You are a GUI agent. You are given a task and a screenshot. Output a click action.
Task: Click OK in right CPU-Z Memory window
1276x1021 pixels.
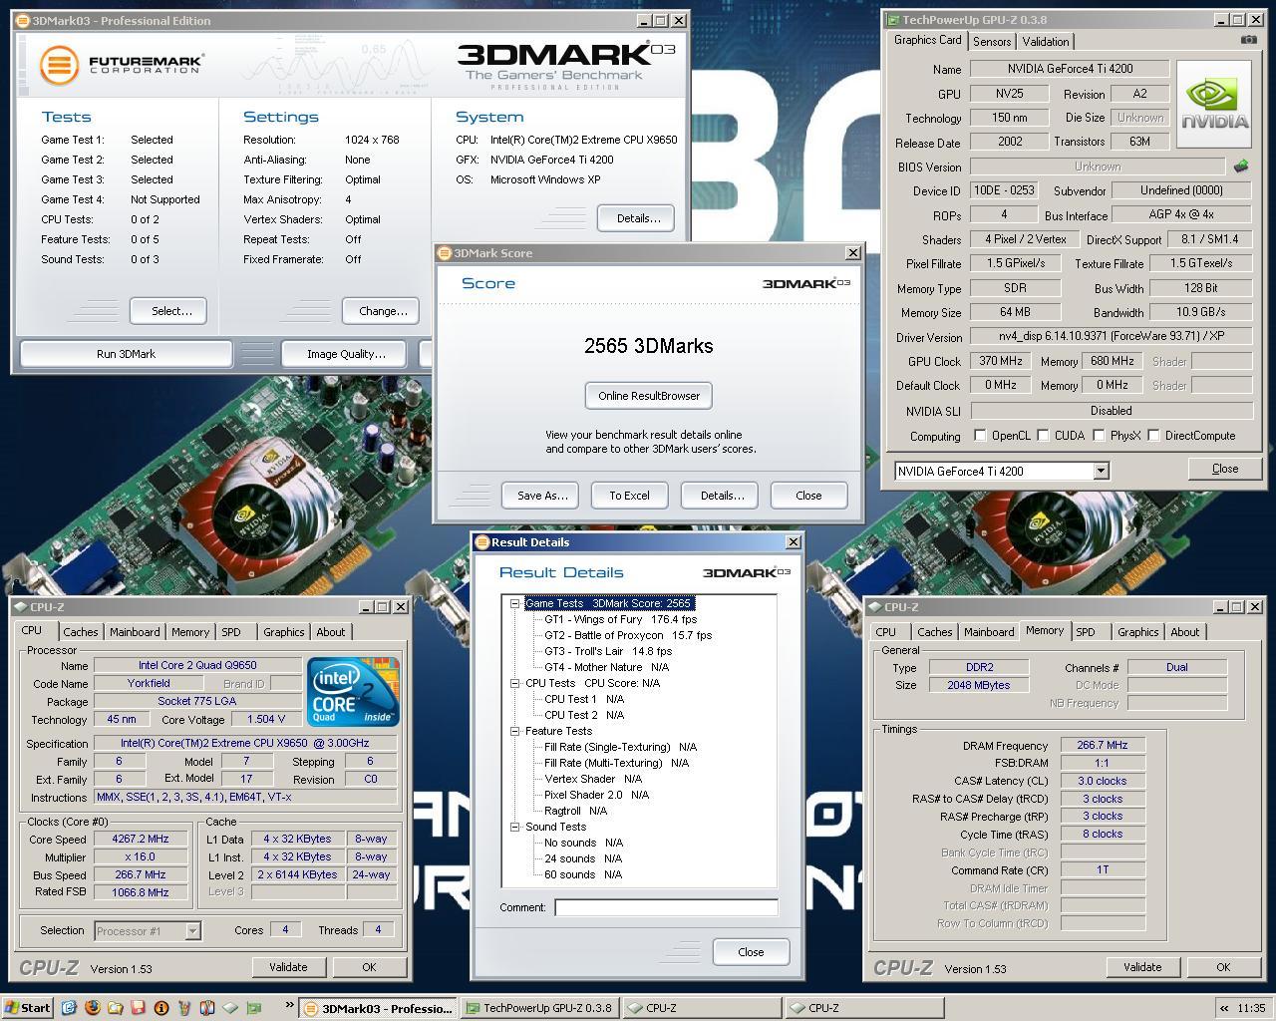click(x=1223, y=967)
